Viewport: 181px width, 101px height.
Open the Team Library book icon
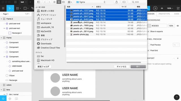click(16, 98)
